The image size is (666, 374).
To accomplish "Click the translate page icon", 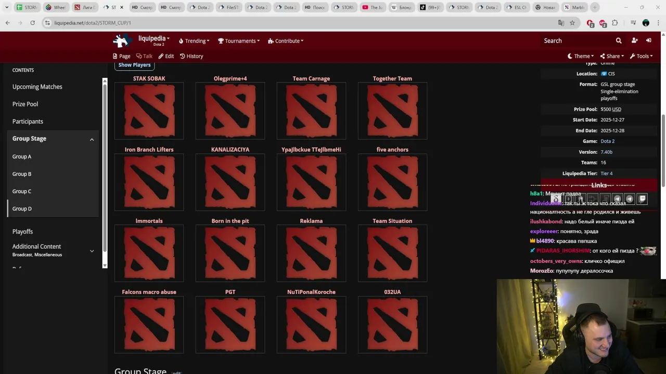I will tap(561, 23).
